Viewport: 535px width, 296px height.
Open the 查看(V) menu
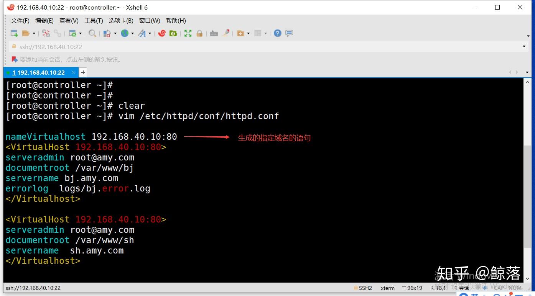69,21
